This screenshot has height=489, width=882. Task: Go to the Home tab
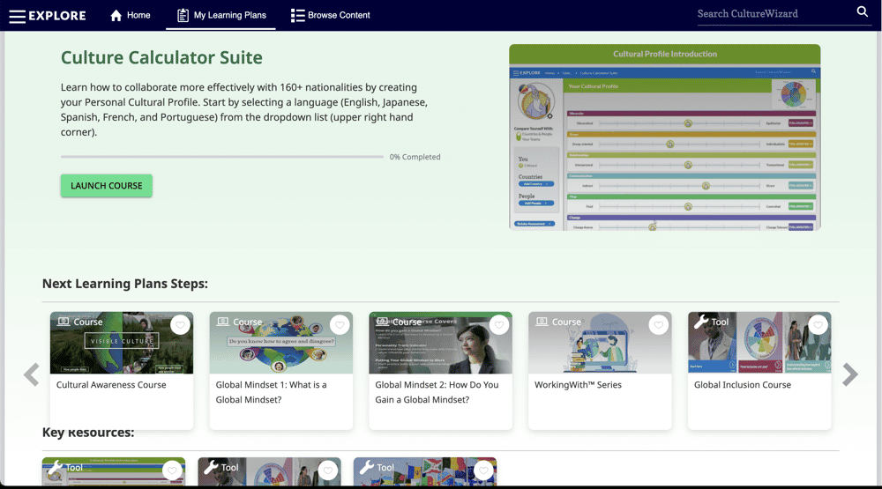tap(130, 15)
